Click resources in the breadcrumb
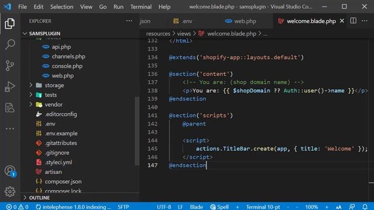Viewport: 374px width, 210px height. [158, 34]
